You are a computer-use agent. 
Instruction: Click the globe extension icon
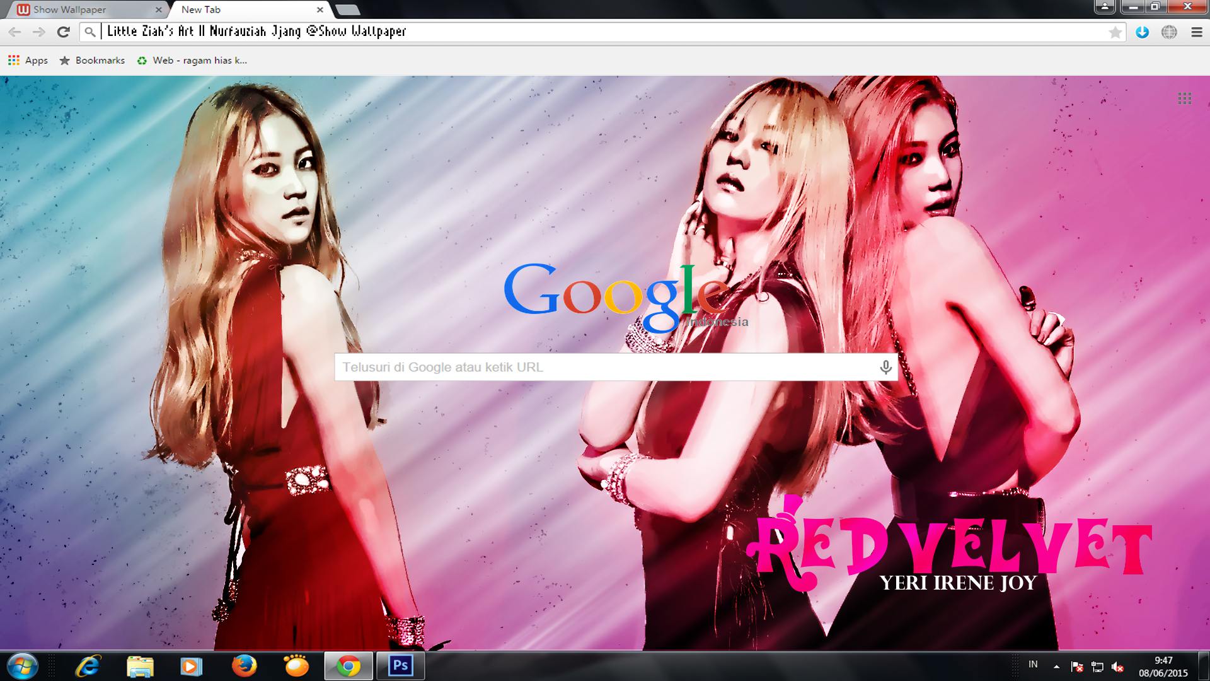pyautogui.click(x=1169, y=32)
